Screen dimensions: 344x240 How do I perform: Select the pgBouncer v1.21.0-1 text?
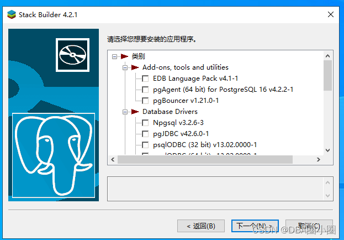point(186,101)
